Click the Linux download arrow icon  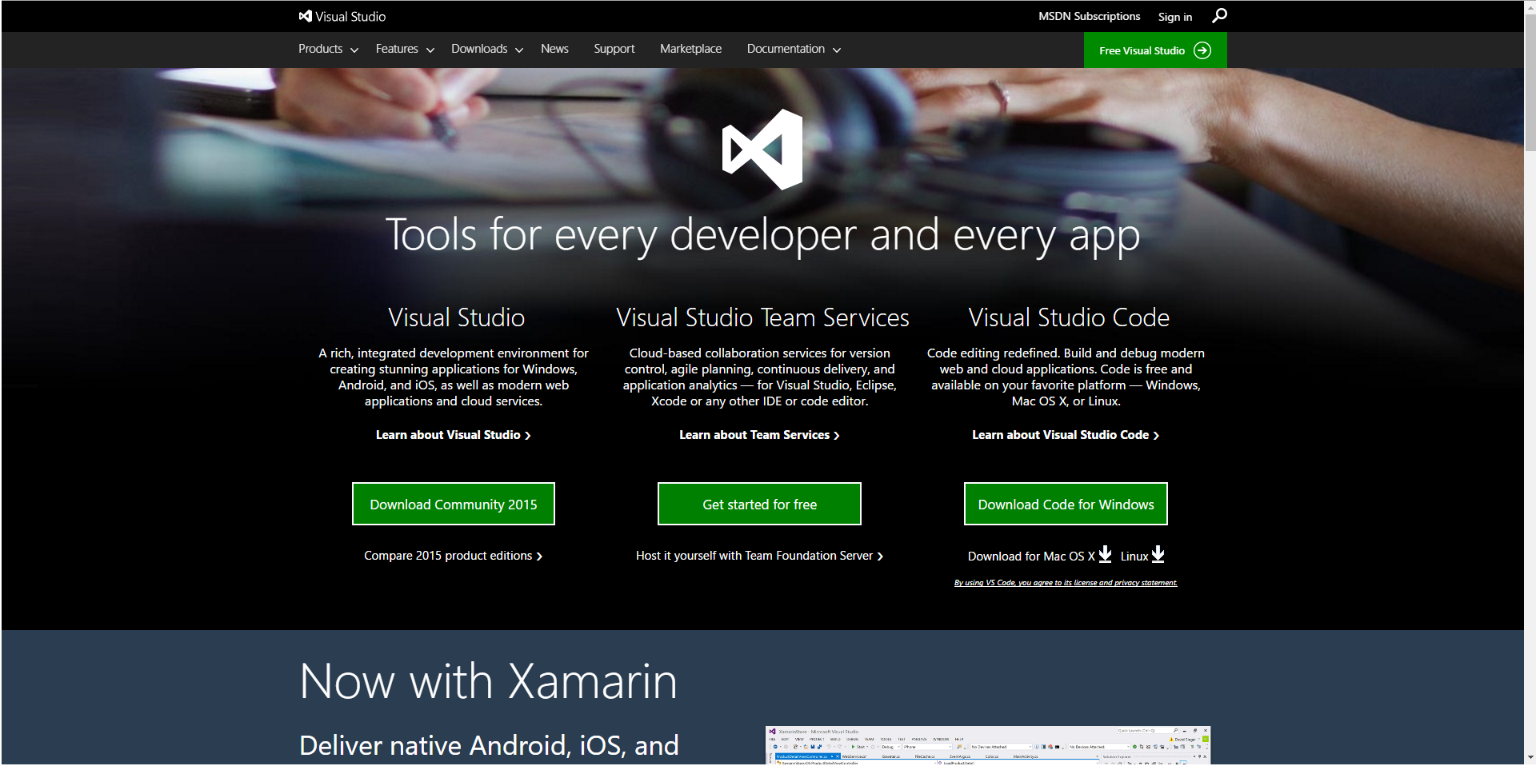tap(1158, 554)
